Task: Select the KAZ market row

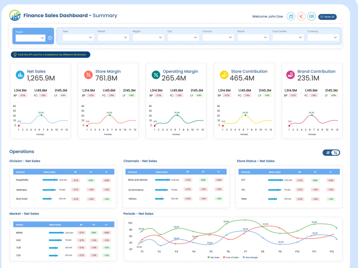Action: click(63, 240)
